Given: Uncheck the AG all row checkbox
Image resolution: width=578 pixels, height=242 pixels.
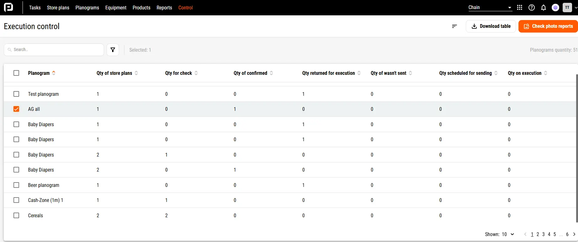Looking at the screenshot, I should [x=16, y=109].
